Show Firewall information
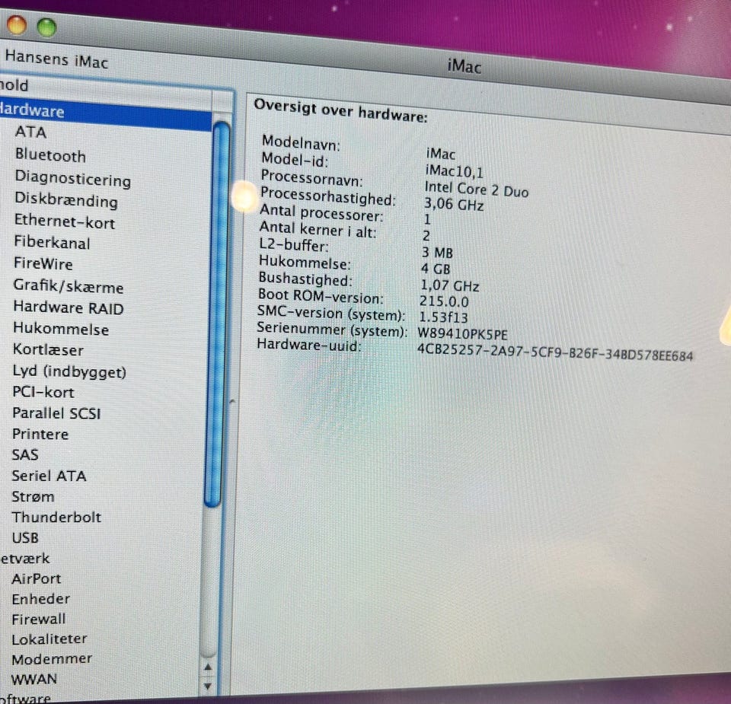The width and height of the screenshot is (731, 704). pos(39,619)
